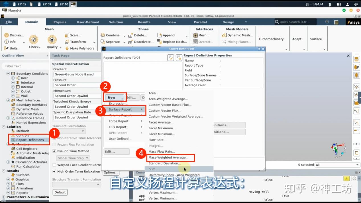Viewport: 361px width, 203px height.
Task: Open the Global Time Step dropdown
Action: pos(73,158)
